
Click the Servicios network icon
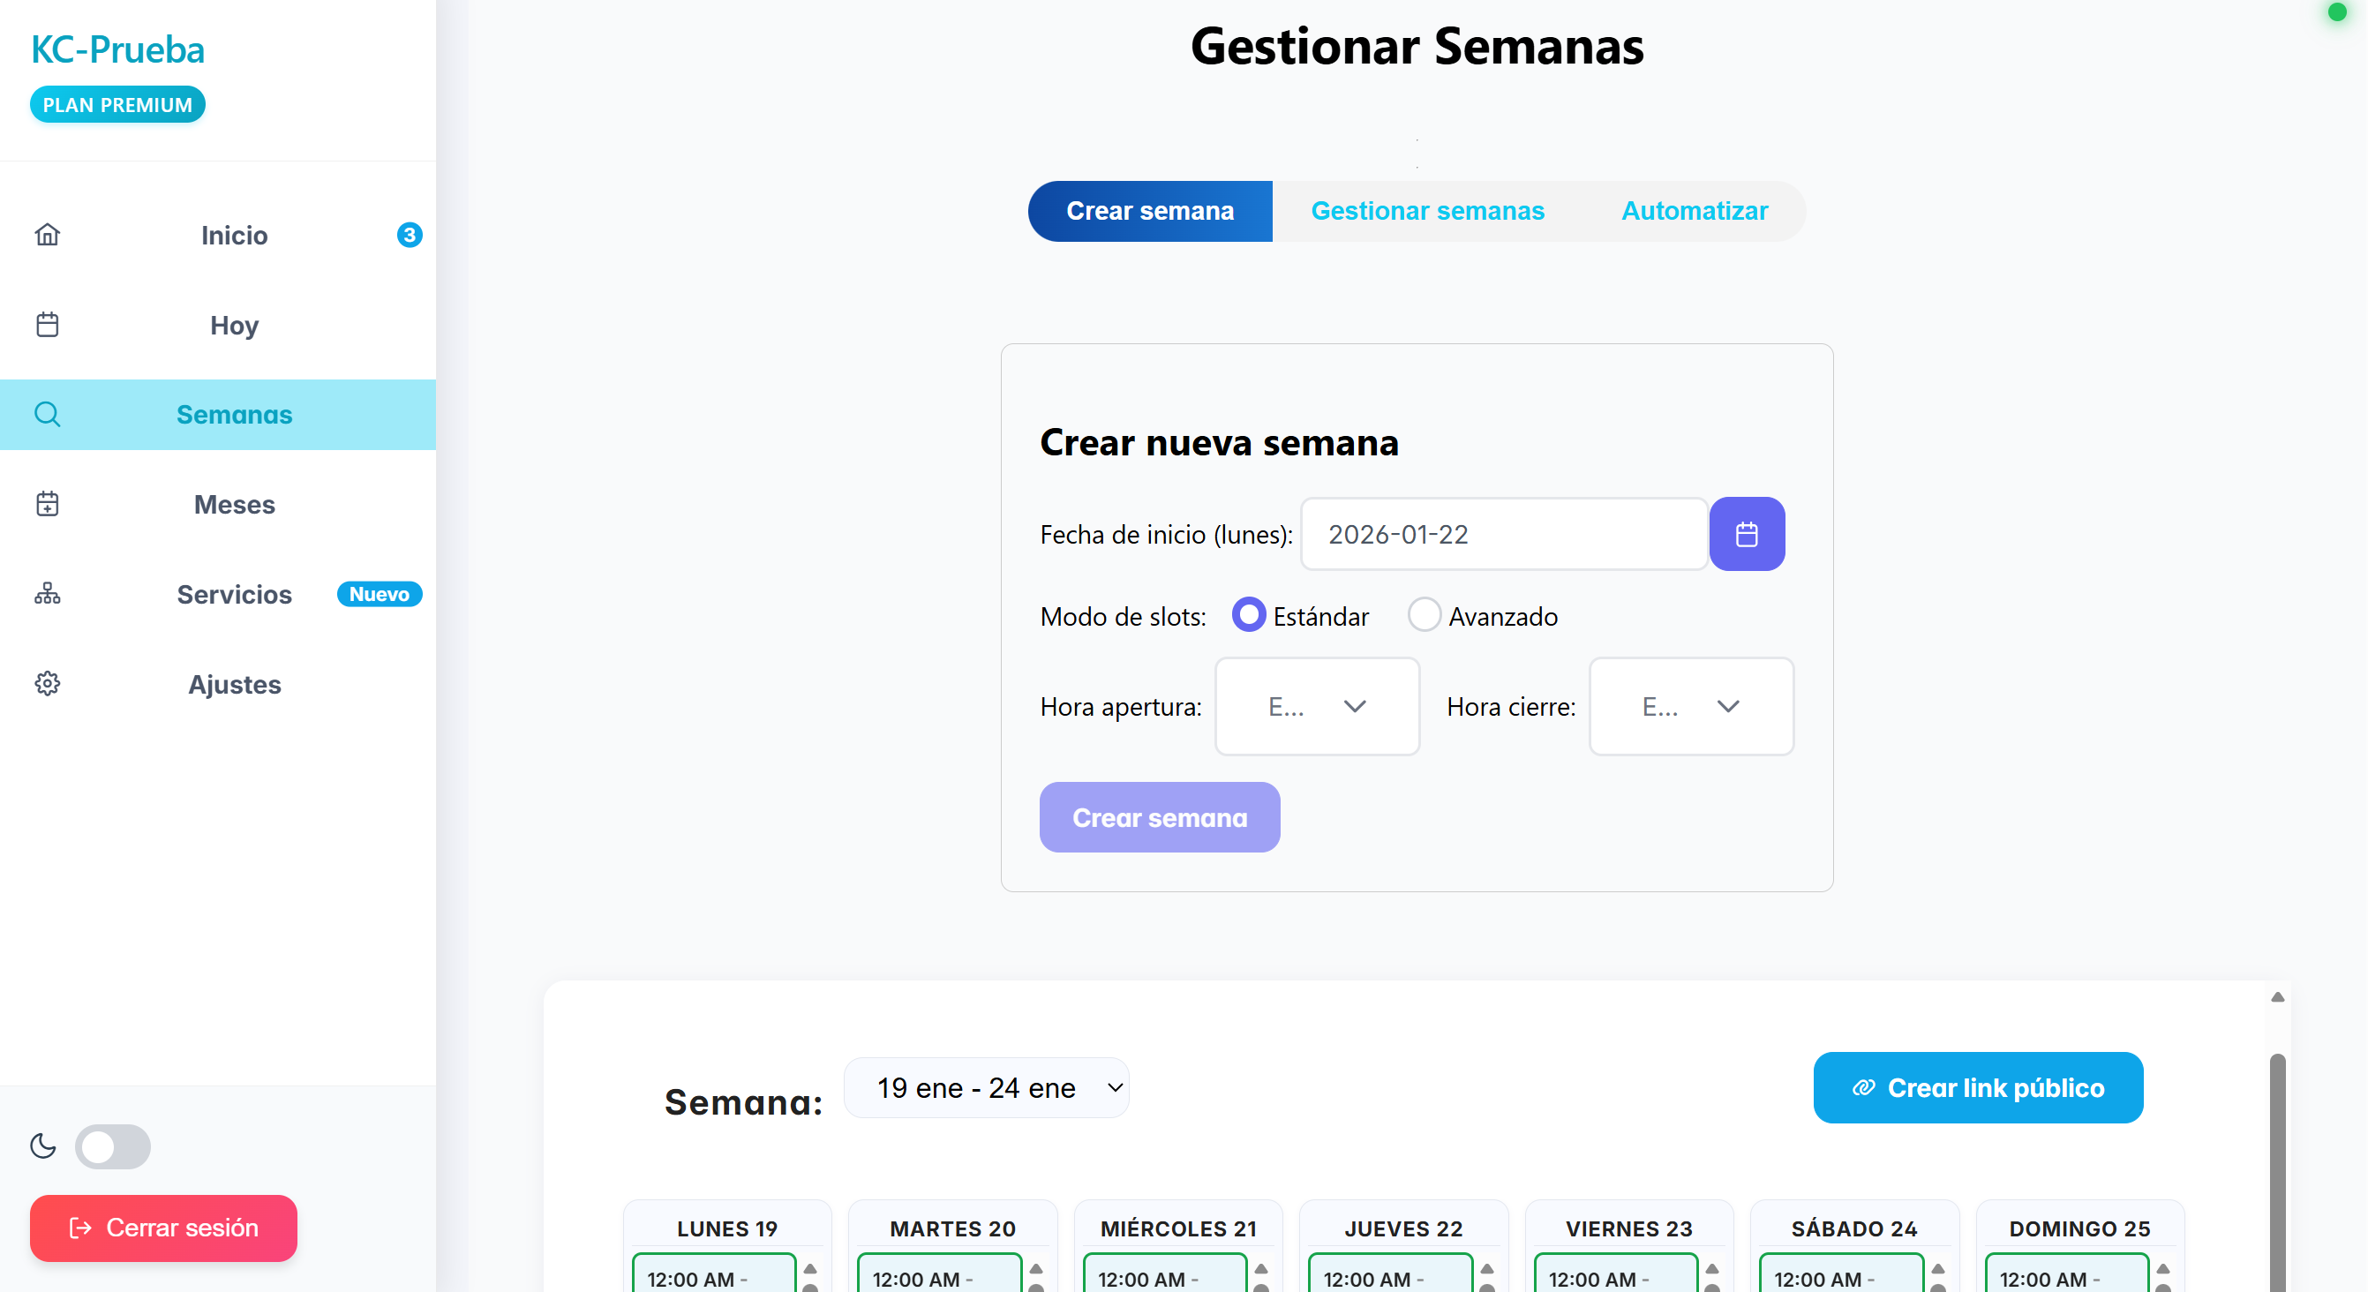pyautogui.click(x=48, y=595)
